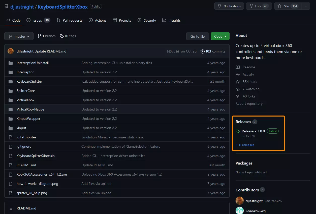The height and width of the screenshot is (214, 316).
Task: Open the Readme link in About
Action: (245, 67)
